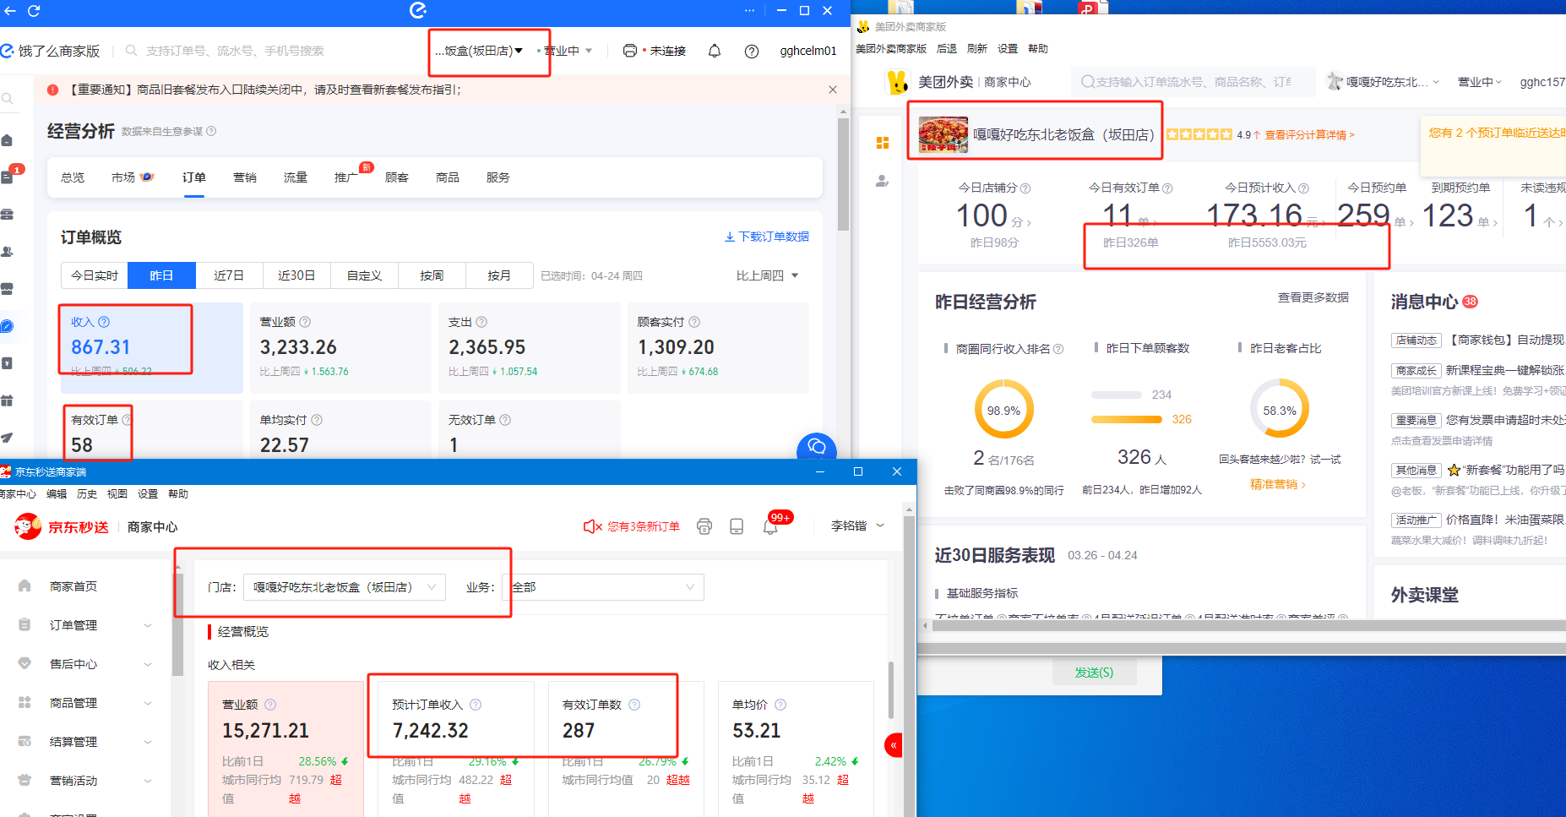The width and height of the screenshot is (1566, 817).
Task: Click the 发送(S) button
Action: [1094, 673]
